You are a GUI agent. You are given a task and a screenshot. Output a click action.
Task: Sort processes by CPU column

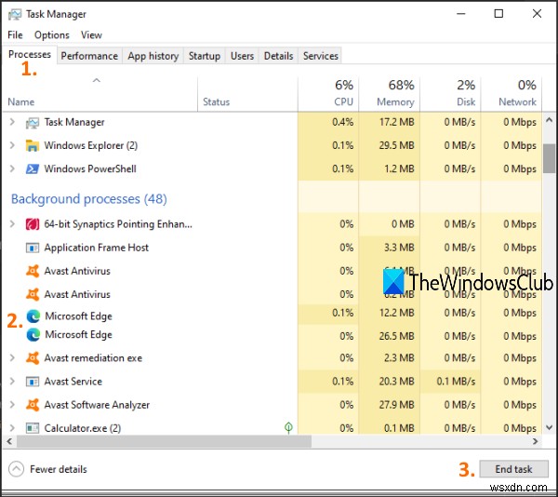[x=328, y=93]
